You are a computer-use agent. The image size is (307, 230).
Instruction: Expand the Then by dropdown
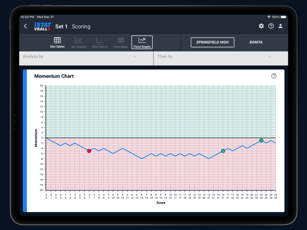click(x=221, y=56)
